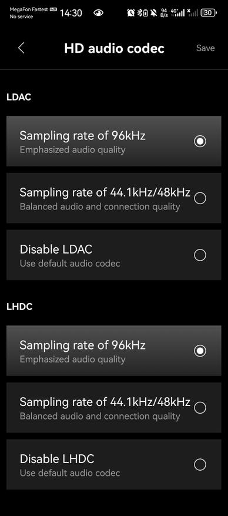The height and width of the screenshot is (516, 228).
Task: Select LDAC 44.1kHz/48kHz radio button
Action: 200,198
